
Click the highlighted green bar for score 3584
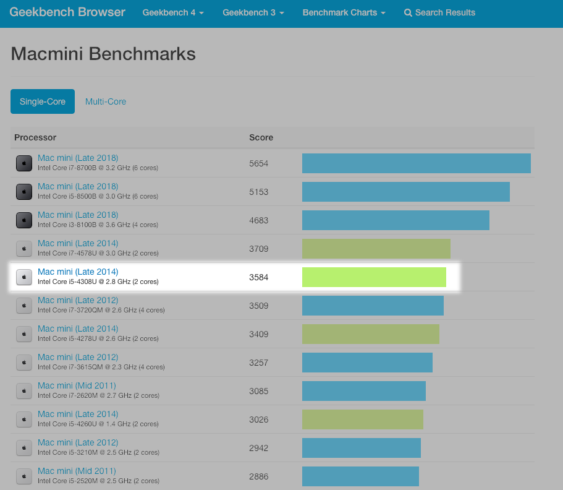374,277
